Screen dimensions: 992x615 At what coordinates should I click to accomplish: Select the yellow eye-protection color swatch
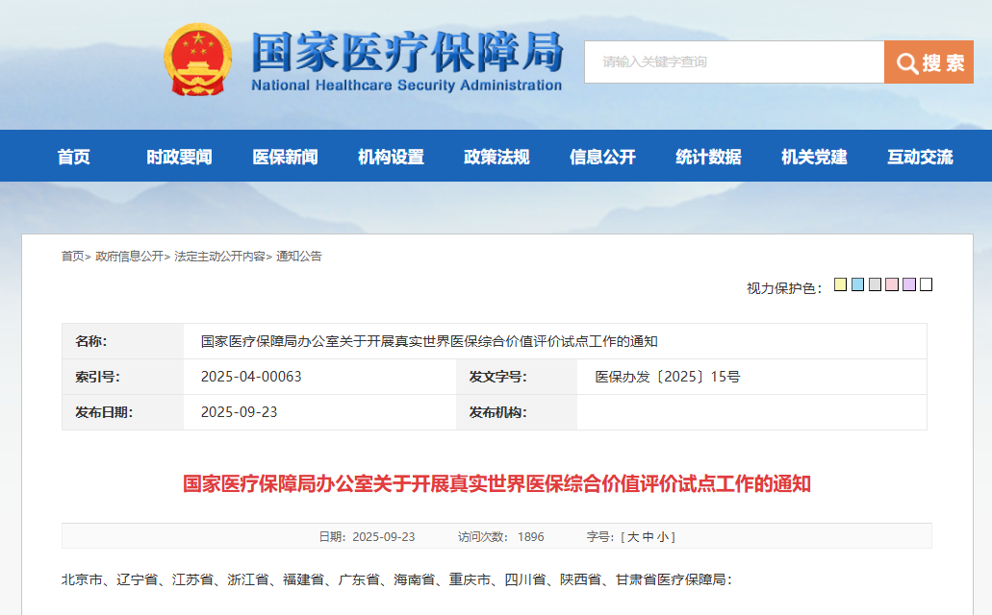(840, 284)
